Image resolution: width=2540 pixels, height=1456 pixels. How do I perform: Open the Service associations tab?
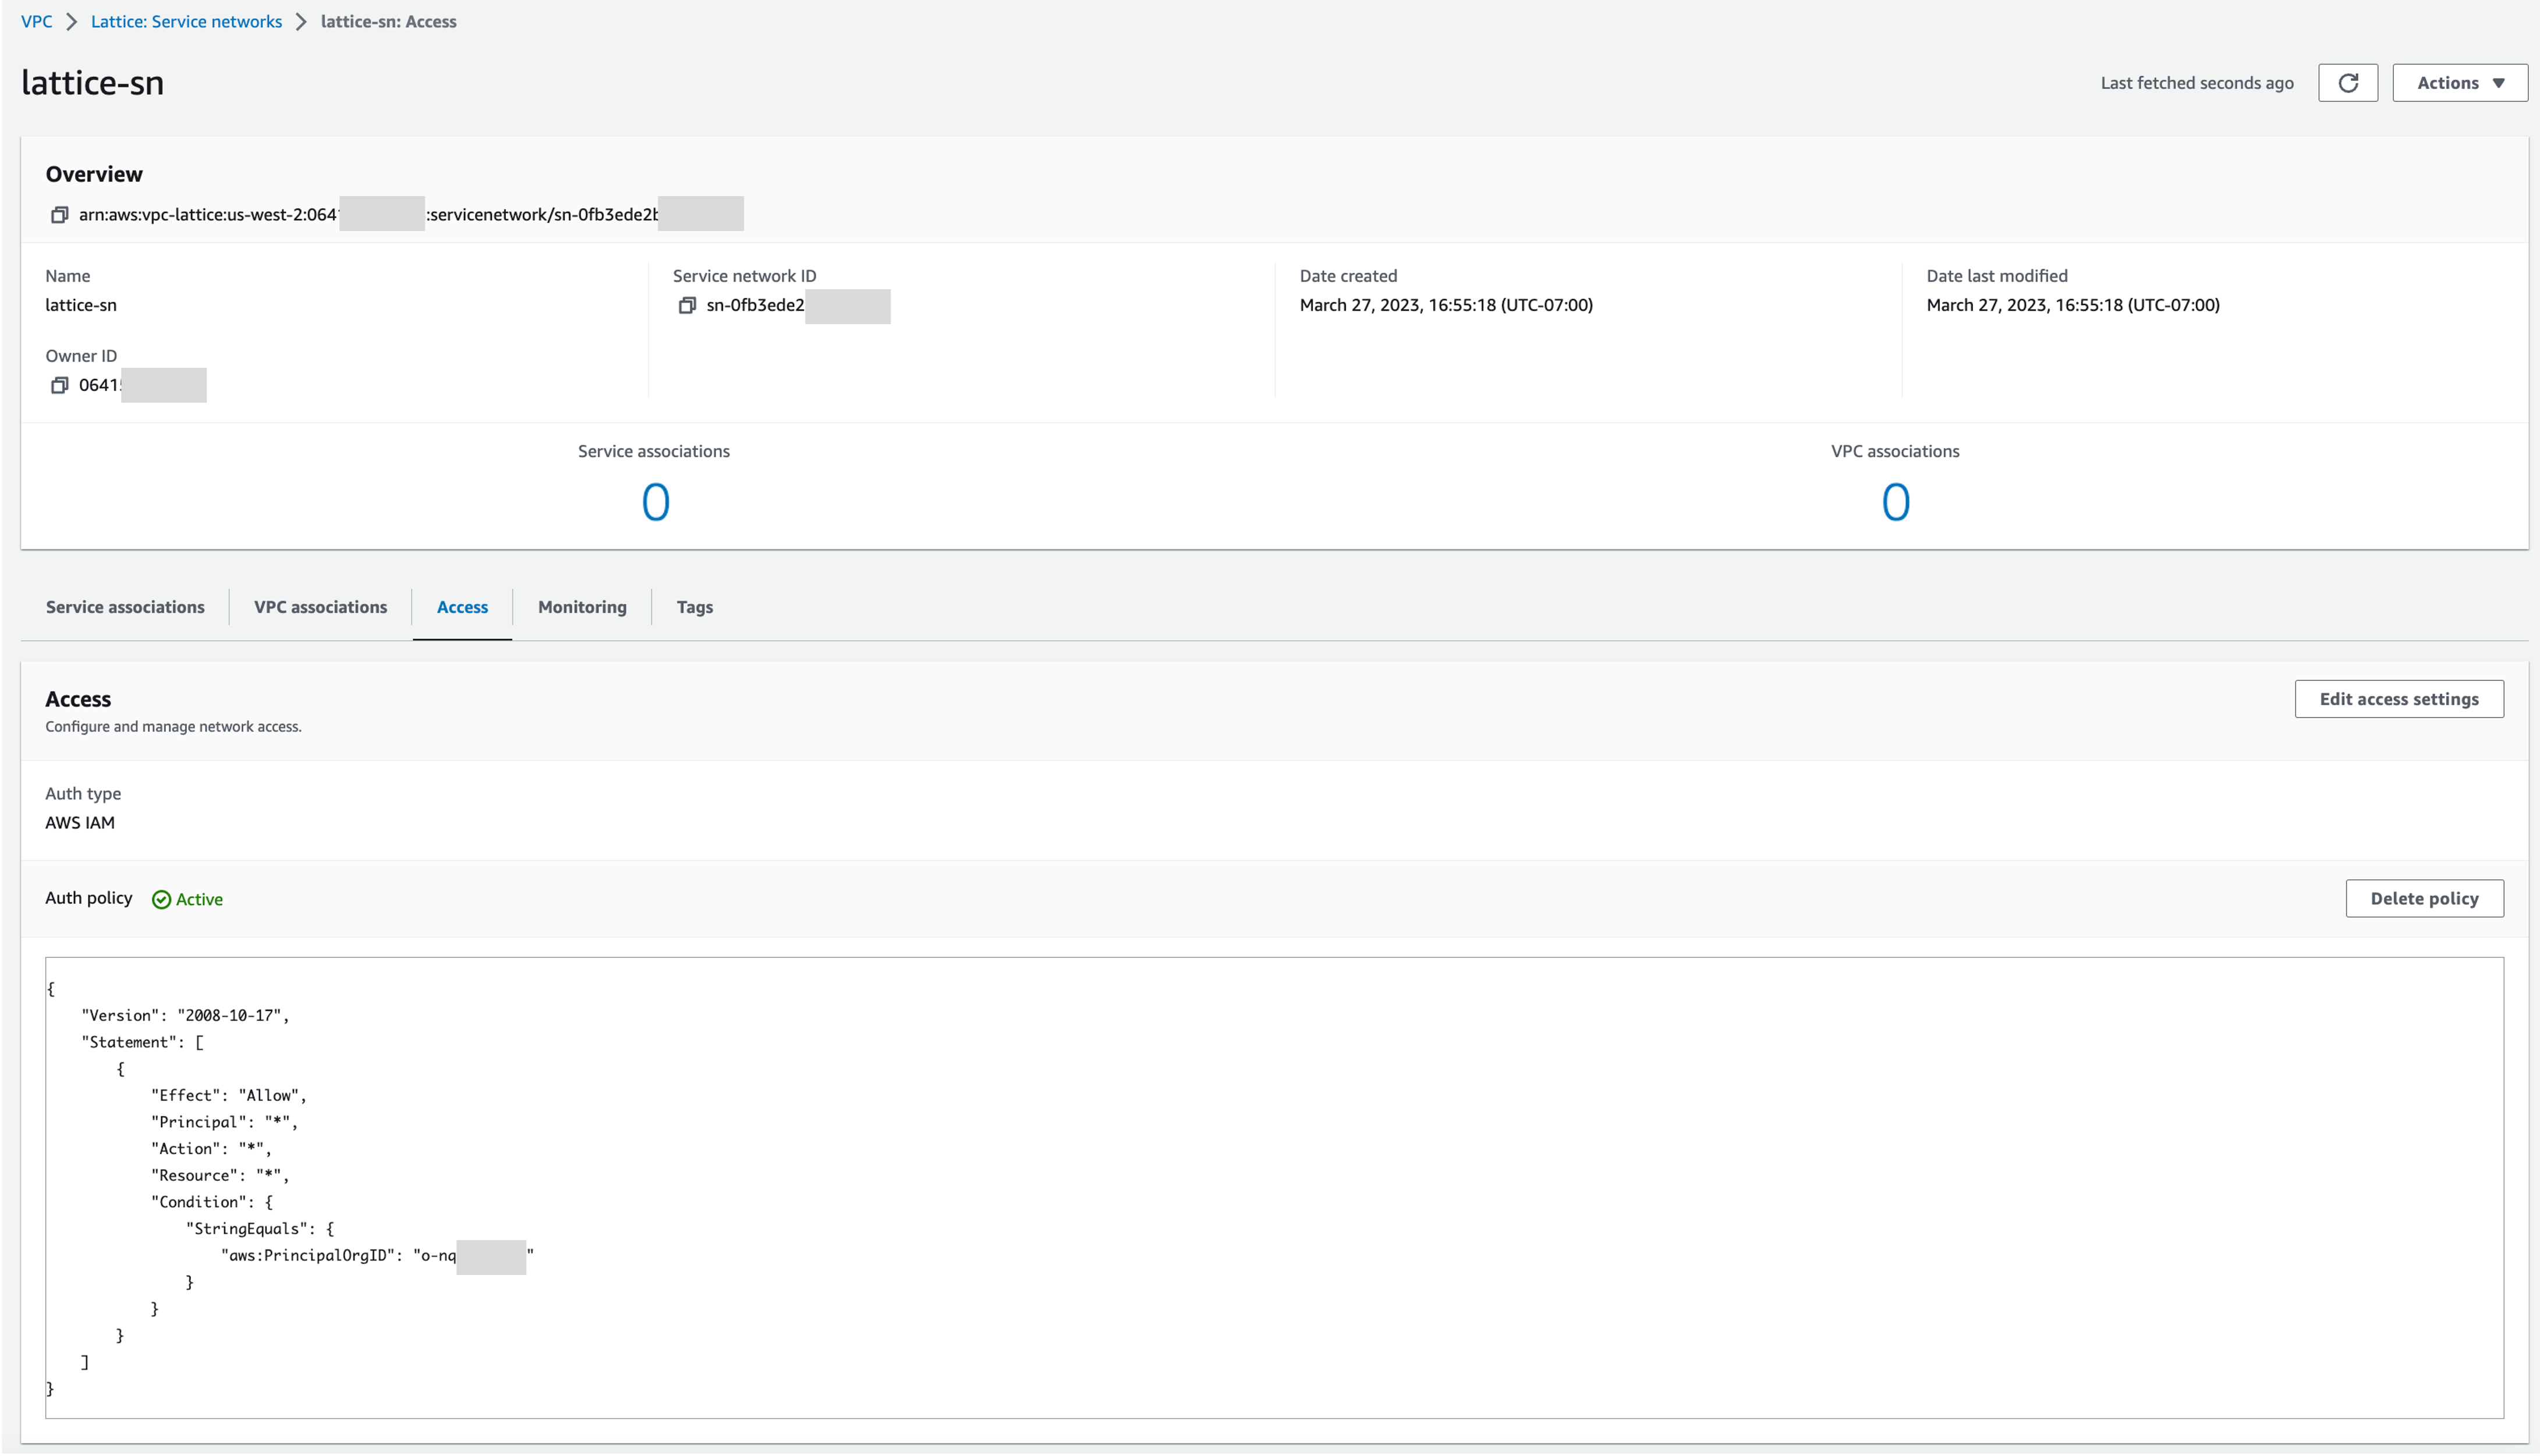125,607
